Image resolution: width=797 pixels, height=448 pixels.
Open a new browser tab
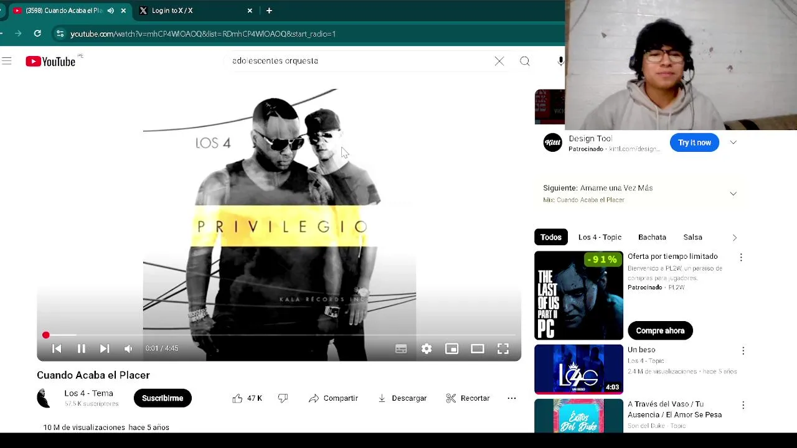(269, 11)
